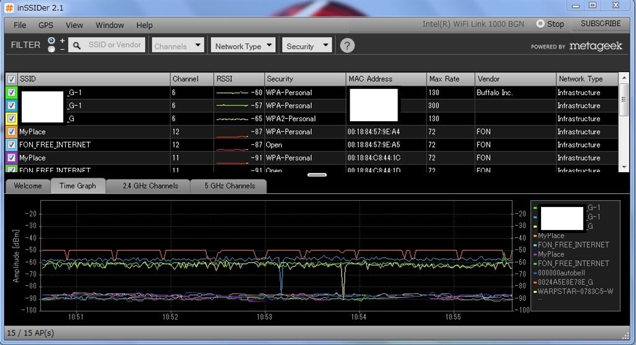This screenshot has width=636, height=345.
Task: Switch to the 2.4 GHz Channels tab
Action: [150, 186]
